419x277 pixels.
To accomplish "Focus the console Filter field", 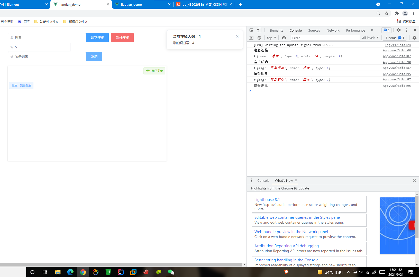I will pyautogui.click(x=325, y=38).
